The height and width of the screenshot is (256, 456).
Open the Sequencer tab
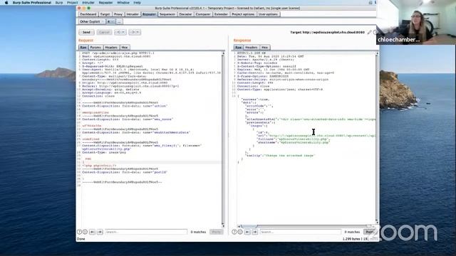click(x=167, y=14)
